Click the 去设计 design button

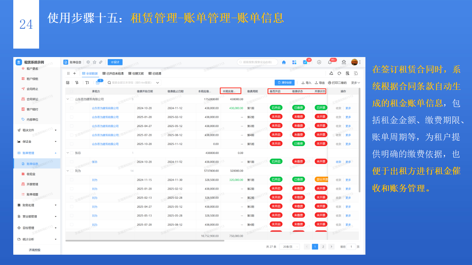[115, 62]
